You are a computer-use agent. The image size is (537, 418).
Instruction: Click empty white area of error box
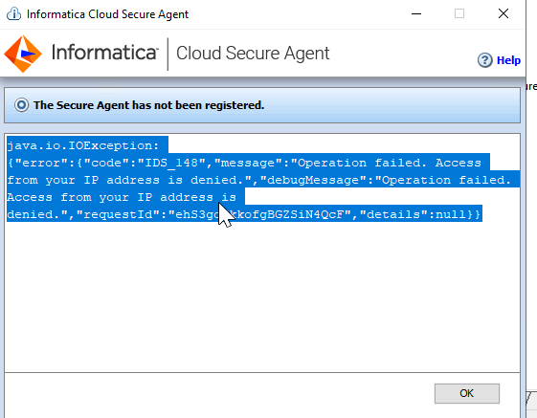262,295
